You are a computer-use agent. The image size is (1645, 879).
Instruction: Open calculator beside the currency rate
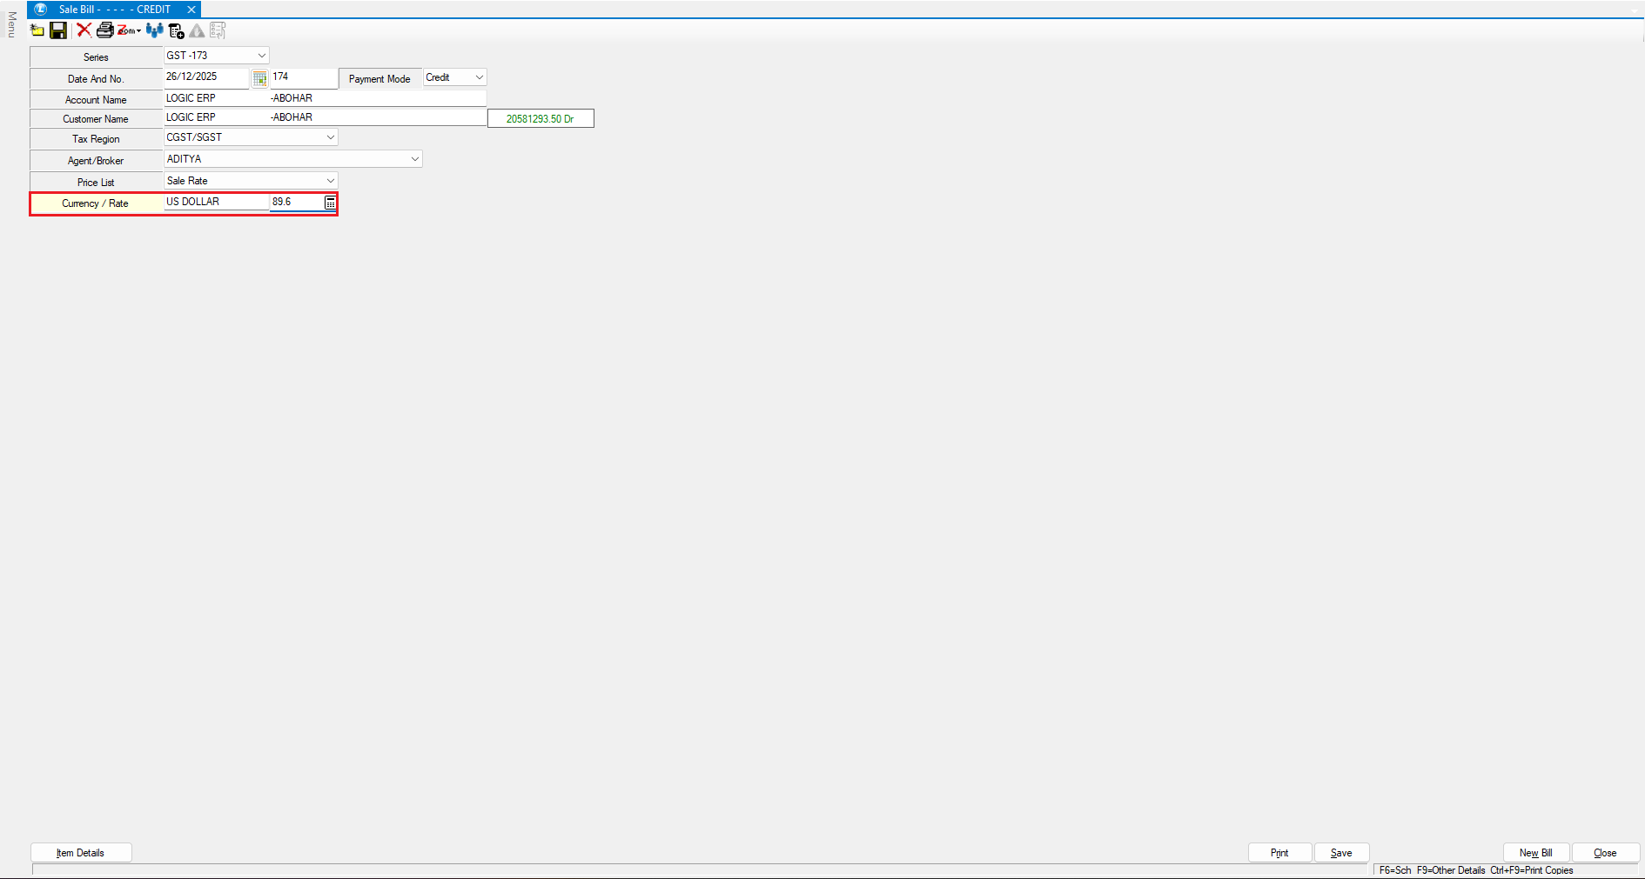point(330,203)
